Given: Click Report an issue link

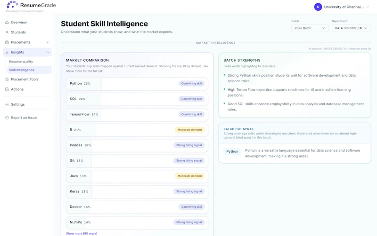Looking at the screenshot, I should tap(24, 118).
